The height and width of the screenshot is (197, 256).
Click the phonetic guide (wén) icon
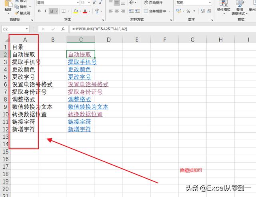pyautogui.click(x=97, y=11)
